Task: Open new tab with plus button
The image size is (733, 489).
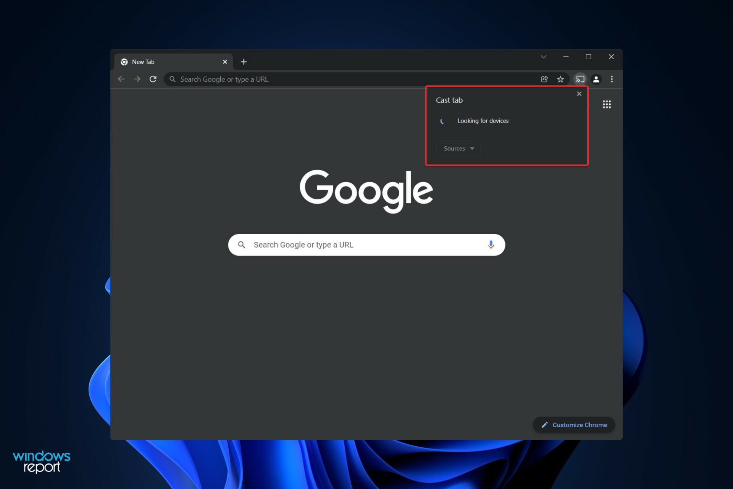Action: (x=244, y=61)
